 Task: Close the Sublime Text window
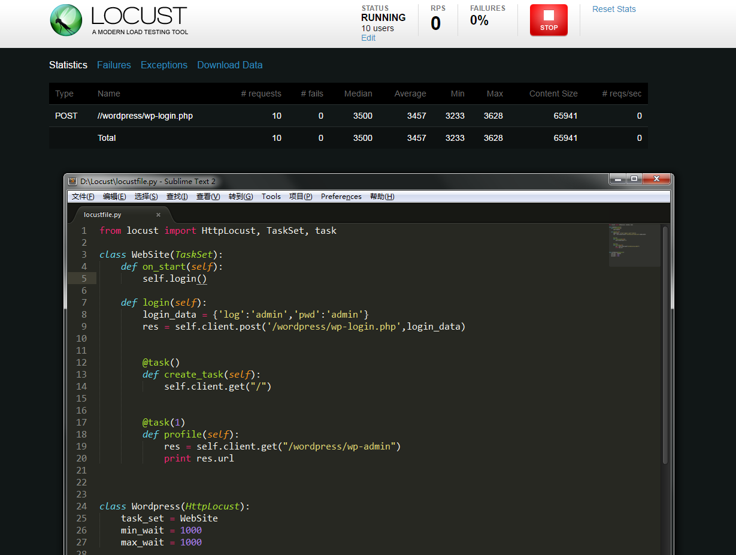coord(656,179)
